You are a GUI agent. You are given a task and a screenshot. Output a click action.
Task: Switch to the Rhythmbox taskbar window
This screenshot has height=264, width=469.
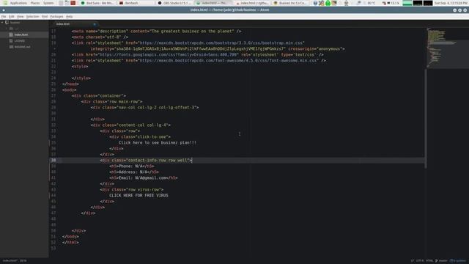[136, 3]
